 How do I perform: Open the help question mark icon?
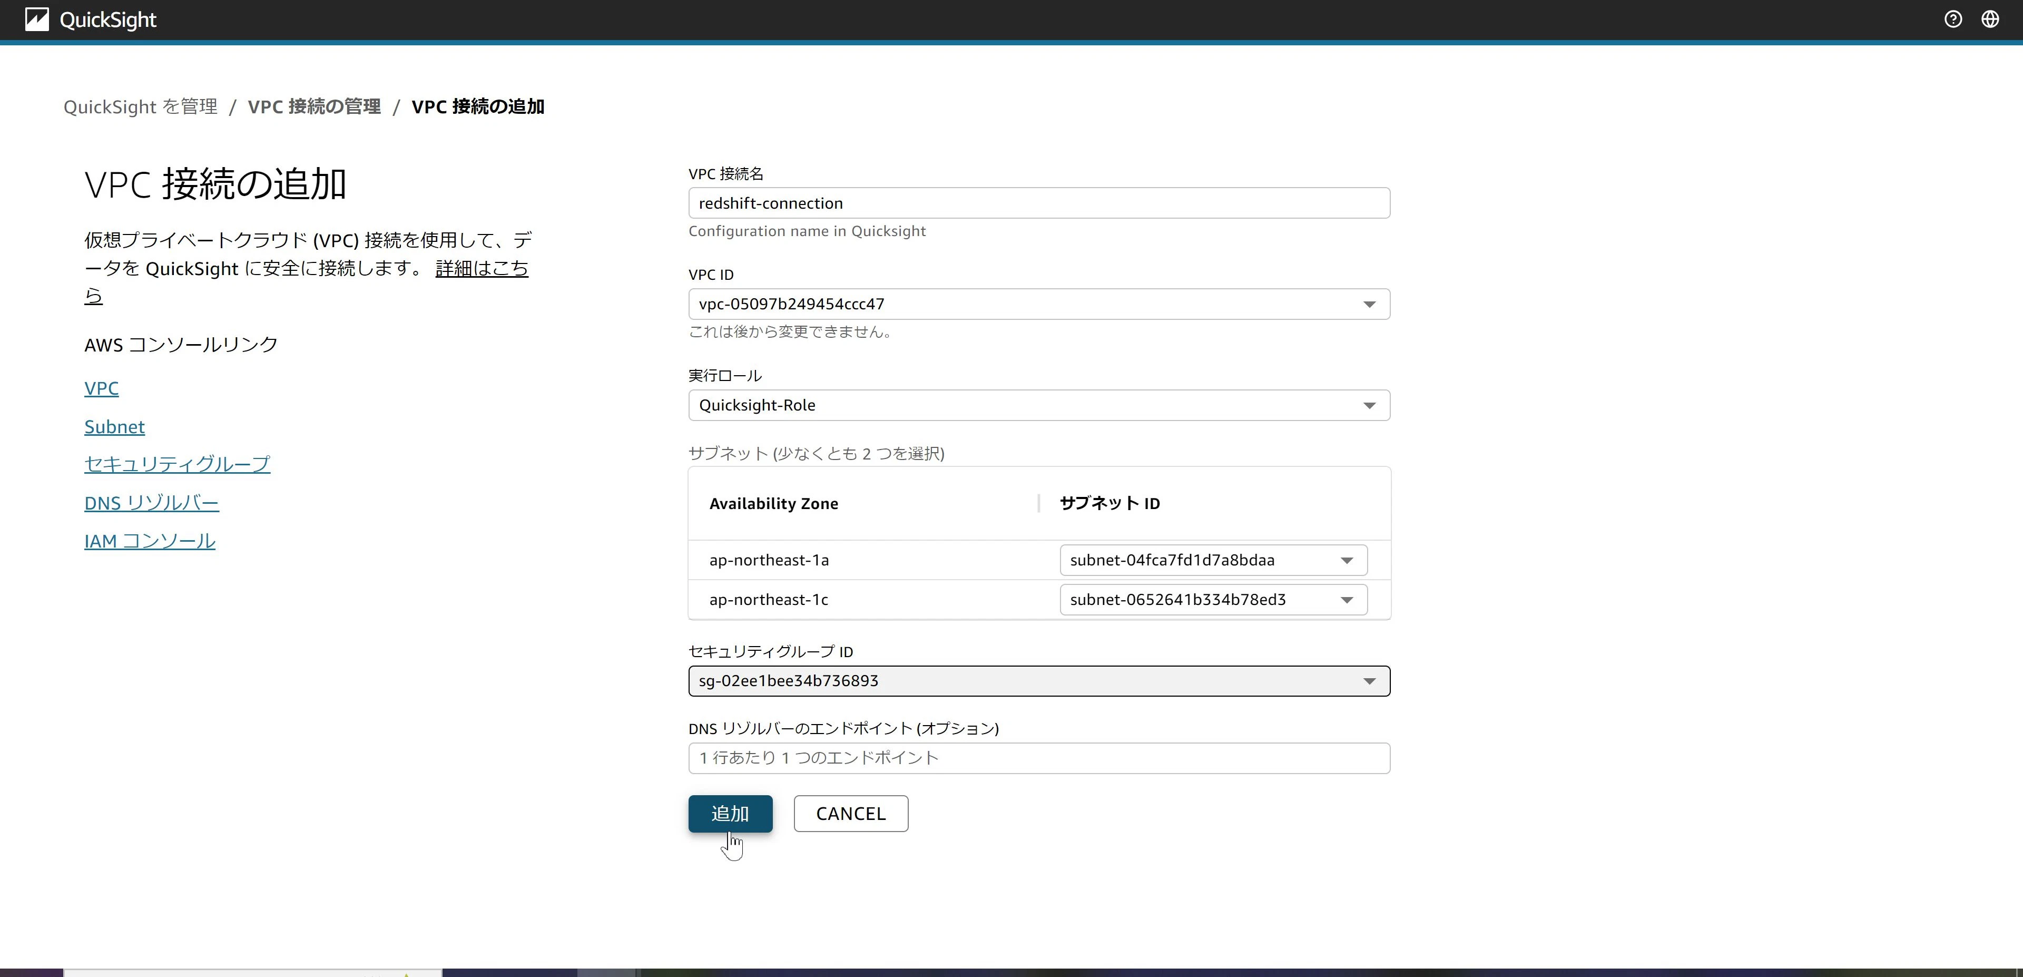pyautogui.click(x=1952, y=19)
